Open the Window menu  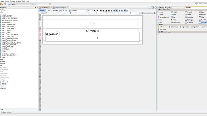click(18, 1)
